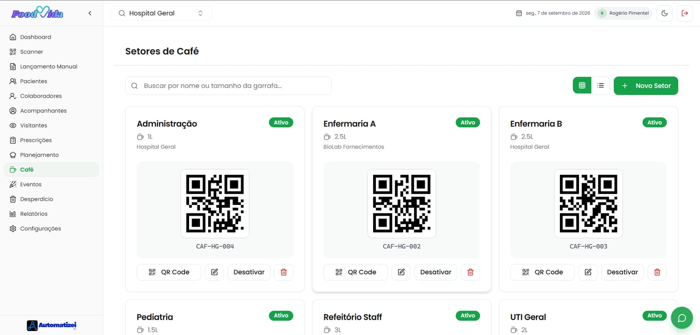Edit the Enfermaria B sector

click(588, 272)
